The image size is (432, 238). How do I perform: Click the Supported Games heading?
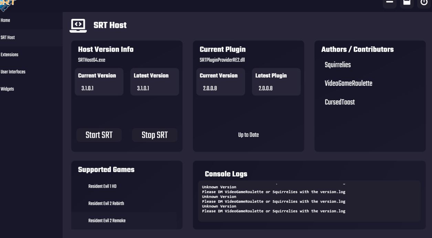(106, 169)
